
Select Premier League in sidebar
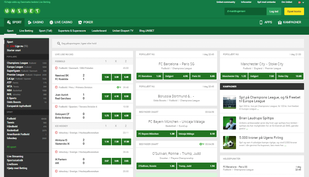16,75
